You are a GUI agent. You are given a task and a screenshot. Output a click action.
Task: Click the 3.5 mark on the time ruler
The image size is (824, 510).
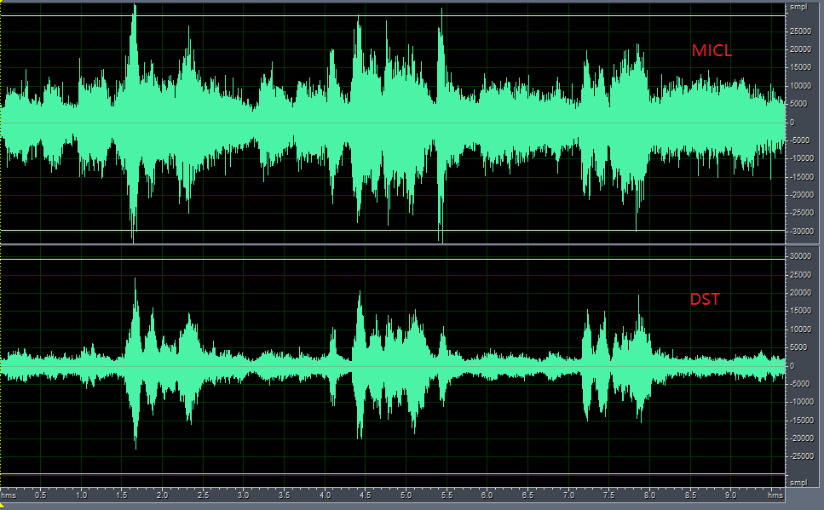[285, 496]
